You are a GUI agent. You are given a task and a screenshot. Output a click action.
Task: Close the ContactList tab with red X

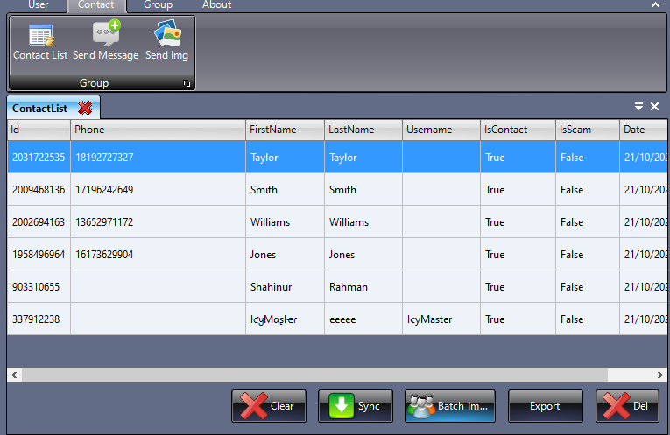pyautogui.click(x=85, y=108)
